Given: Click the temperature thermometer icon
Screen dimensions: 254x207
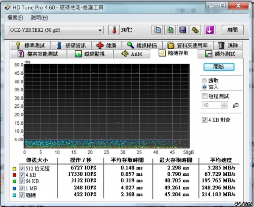Looking at the screenshot, I should [x=114, y=30].
